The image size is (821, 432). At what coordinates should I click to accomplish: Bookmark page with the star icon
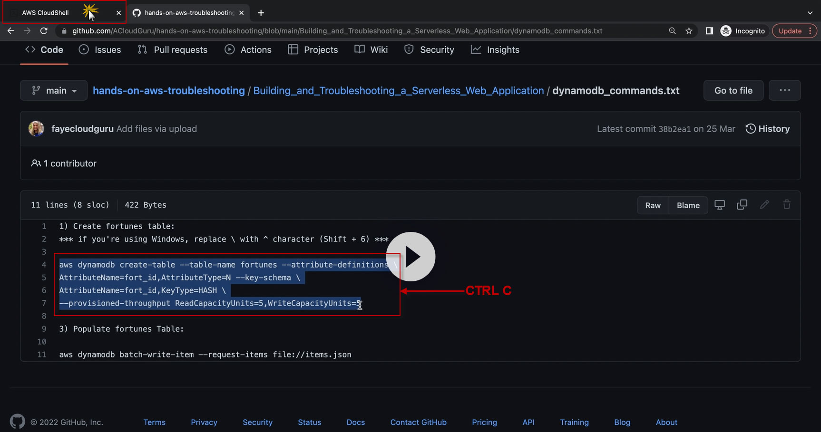coord(689,31)
